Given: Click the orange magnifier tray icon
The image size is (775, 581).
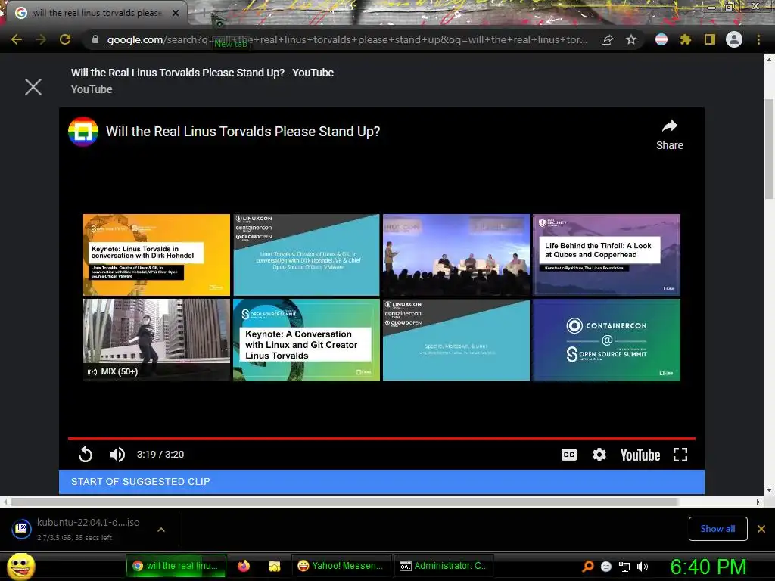Looking at the screenshot, I should click(x=588, y=567).
